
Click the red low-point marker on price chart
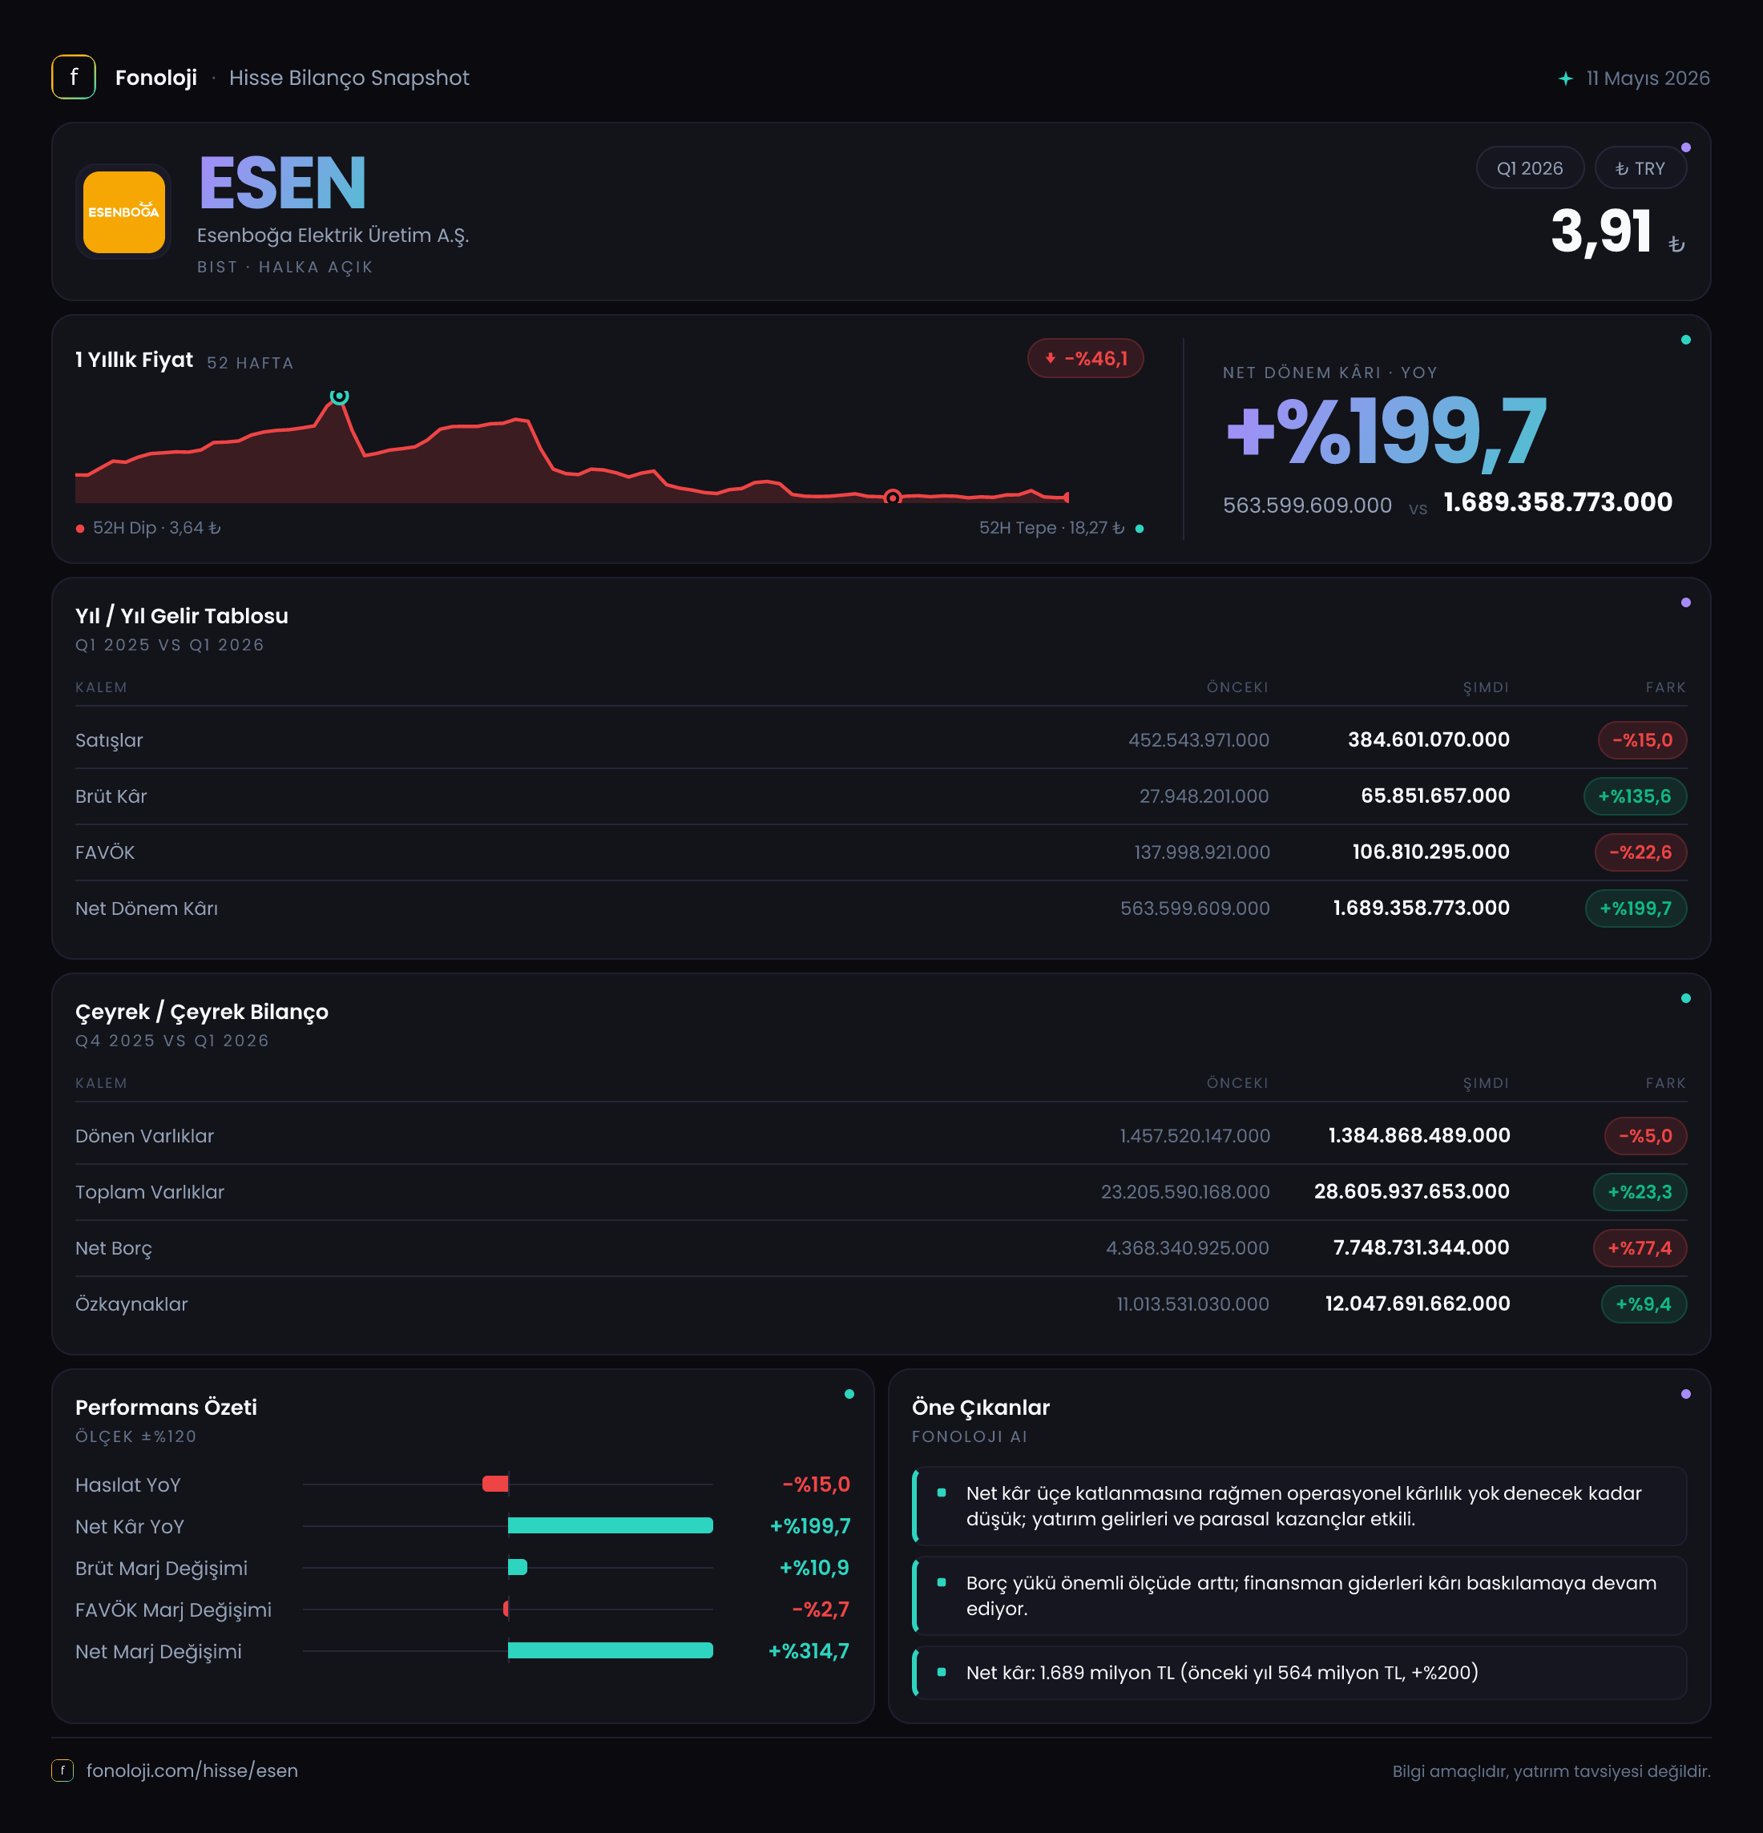click(x=892, y=497)
